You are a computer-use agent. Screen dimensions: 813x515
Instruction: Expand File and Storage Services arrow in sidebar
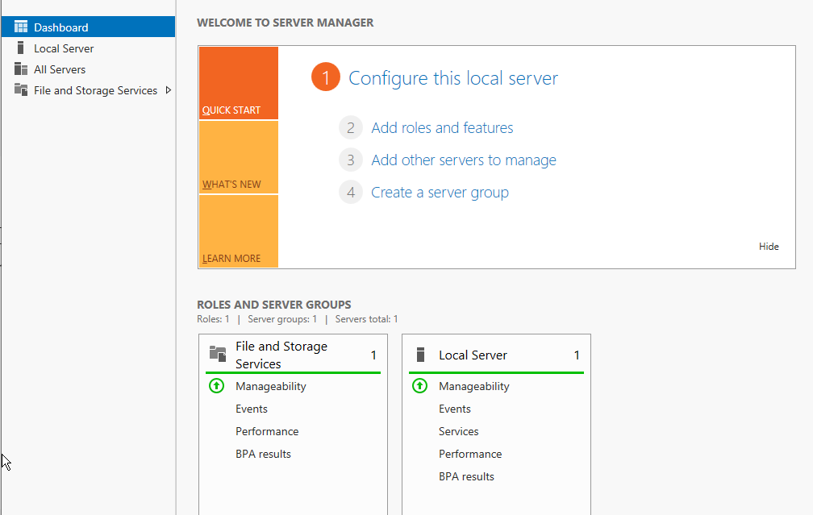pyautogui.click(x=168, y=90)
